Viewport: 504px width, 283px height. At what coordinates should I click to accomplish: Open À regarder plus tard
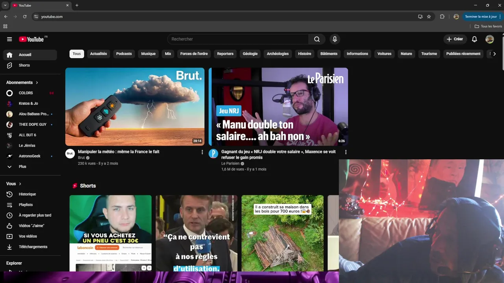pyautogui.click(x=30, y=215)
